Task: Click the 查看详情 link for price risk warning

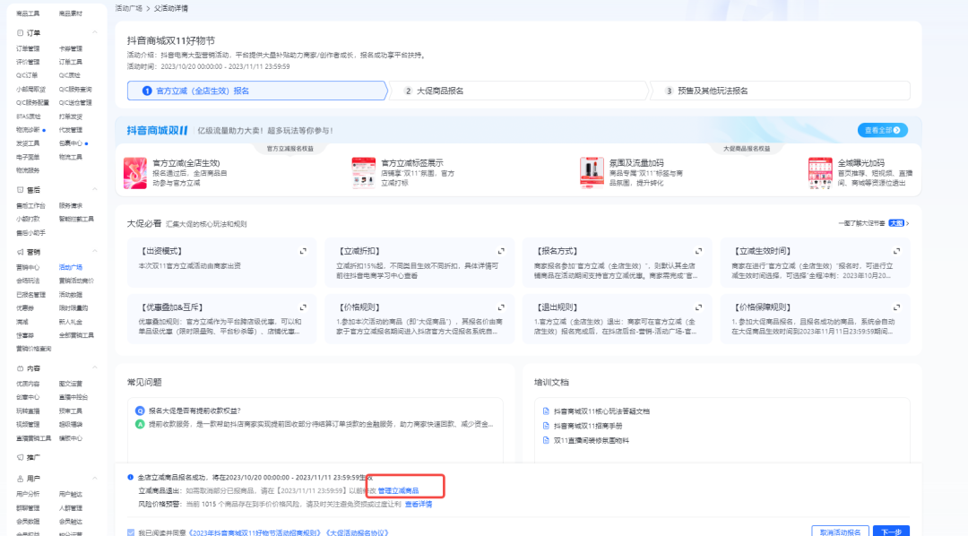Action: [x=419, y=505]
